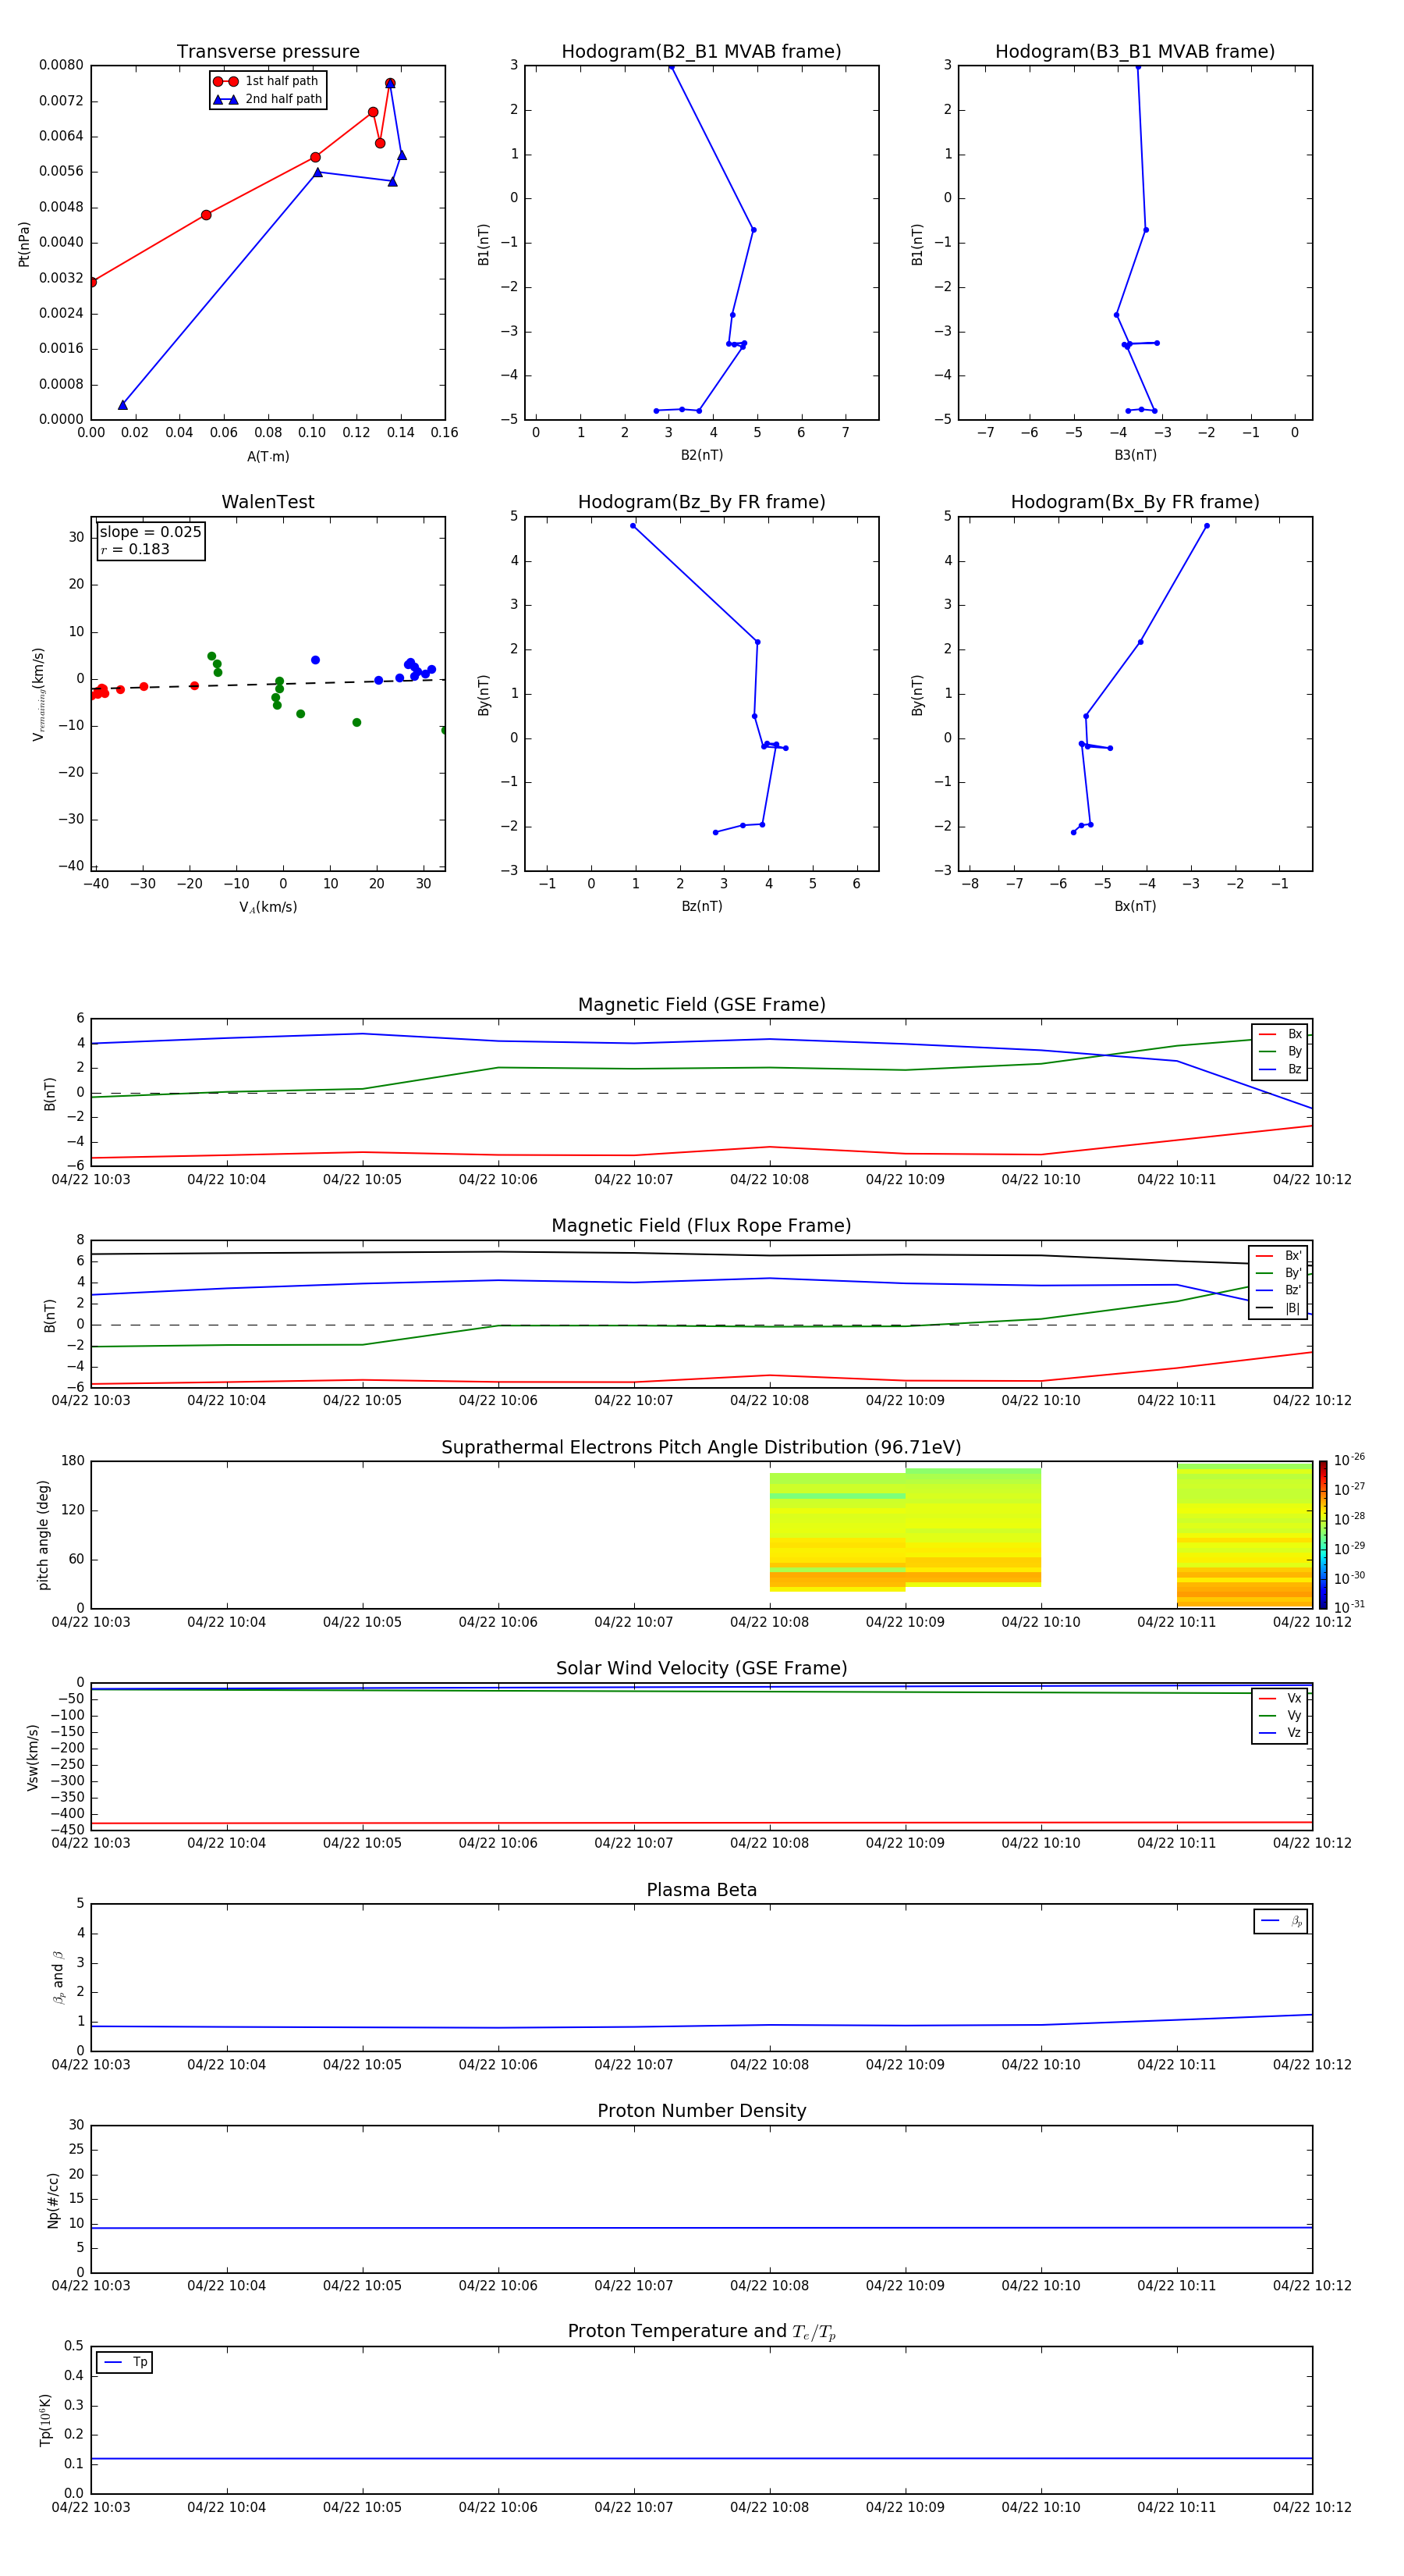Image resolution: width=1404 pixels, height=2576 pixels.
Task: Click the "2nd half path" legend entry
Action: click(x=267, y=99)
